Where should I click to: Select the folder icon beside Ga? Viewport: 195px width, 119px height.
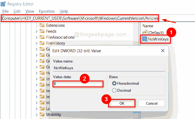point(42,49)
